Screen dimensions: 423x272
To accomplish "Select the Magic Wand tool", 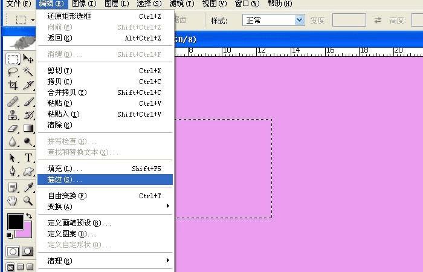I will click(x=28, y=72).
